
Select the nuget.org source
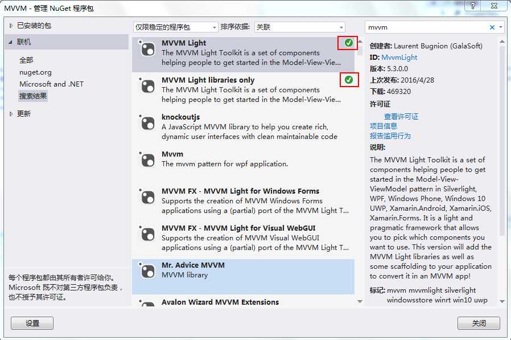tap(35, 72)
